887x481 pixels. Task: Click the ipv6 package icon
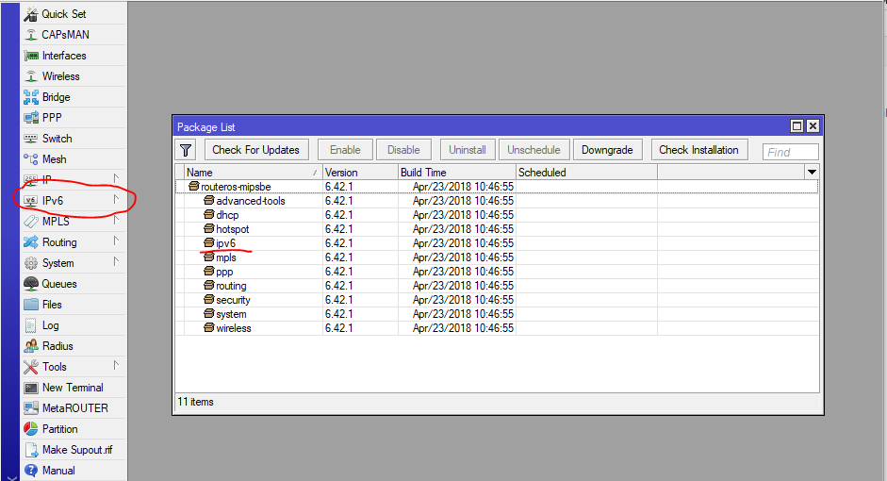209,242
